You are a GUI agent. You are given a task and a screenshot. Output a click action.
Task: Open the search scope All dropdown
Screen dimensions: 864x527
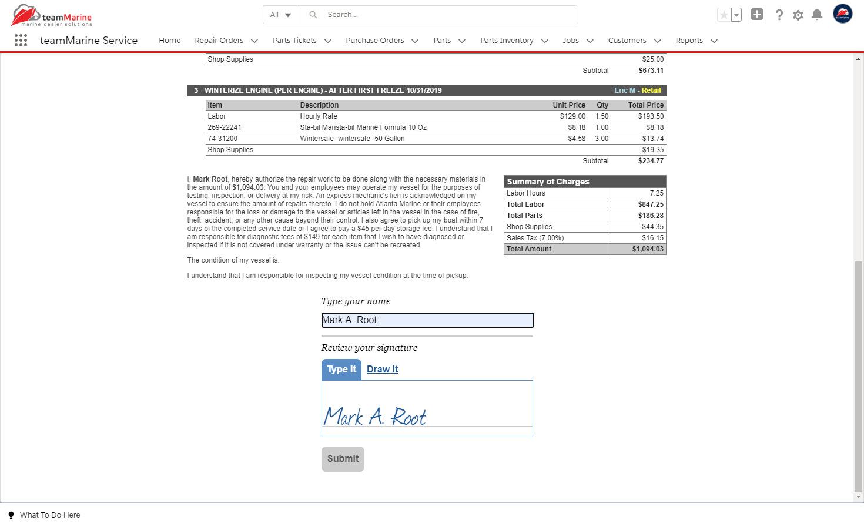point(280,15)
